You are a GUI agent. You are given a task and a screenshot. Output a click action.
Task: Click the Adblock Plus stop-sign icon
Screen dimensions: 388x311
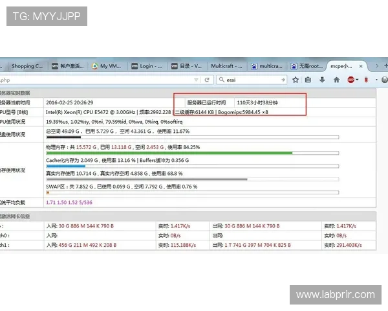pyautogui.click(x=351, y=80)
